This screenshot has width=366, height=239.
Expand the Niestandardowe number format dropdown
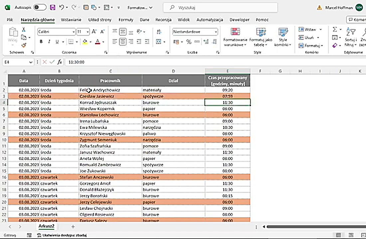(x=216, y=32)
